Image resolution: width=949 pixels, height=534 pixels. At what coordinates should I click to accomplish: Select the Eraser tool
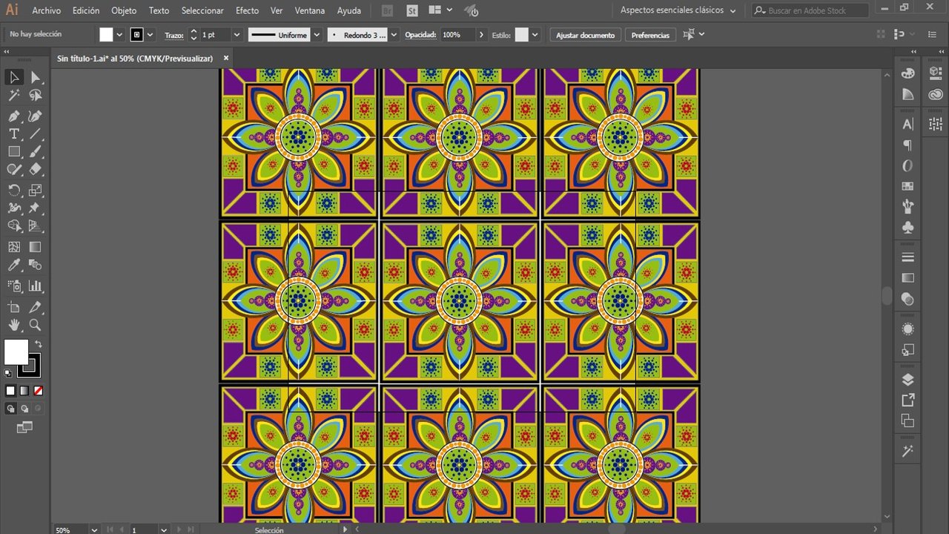[x=35, y=169]
